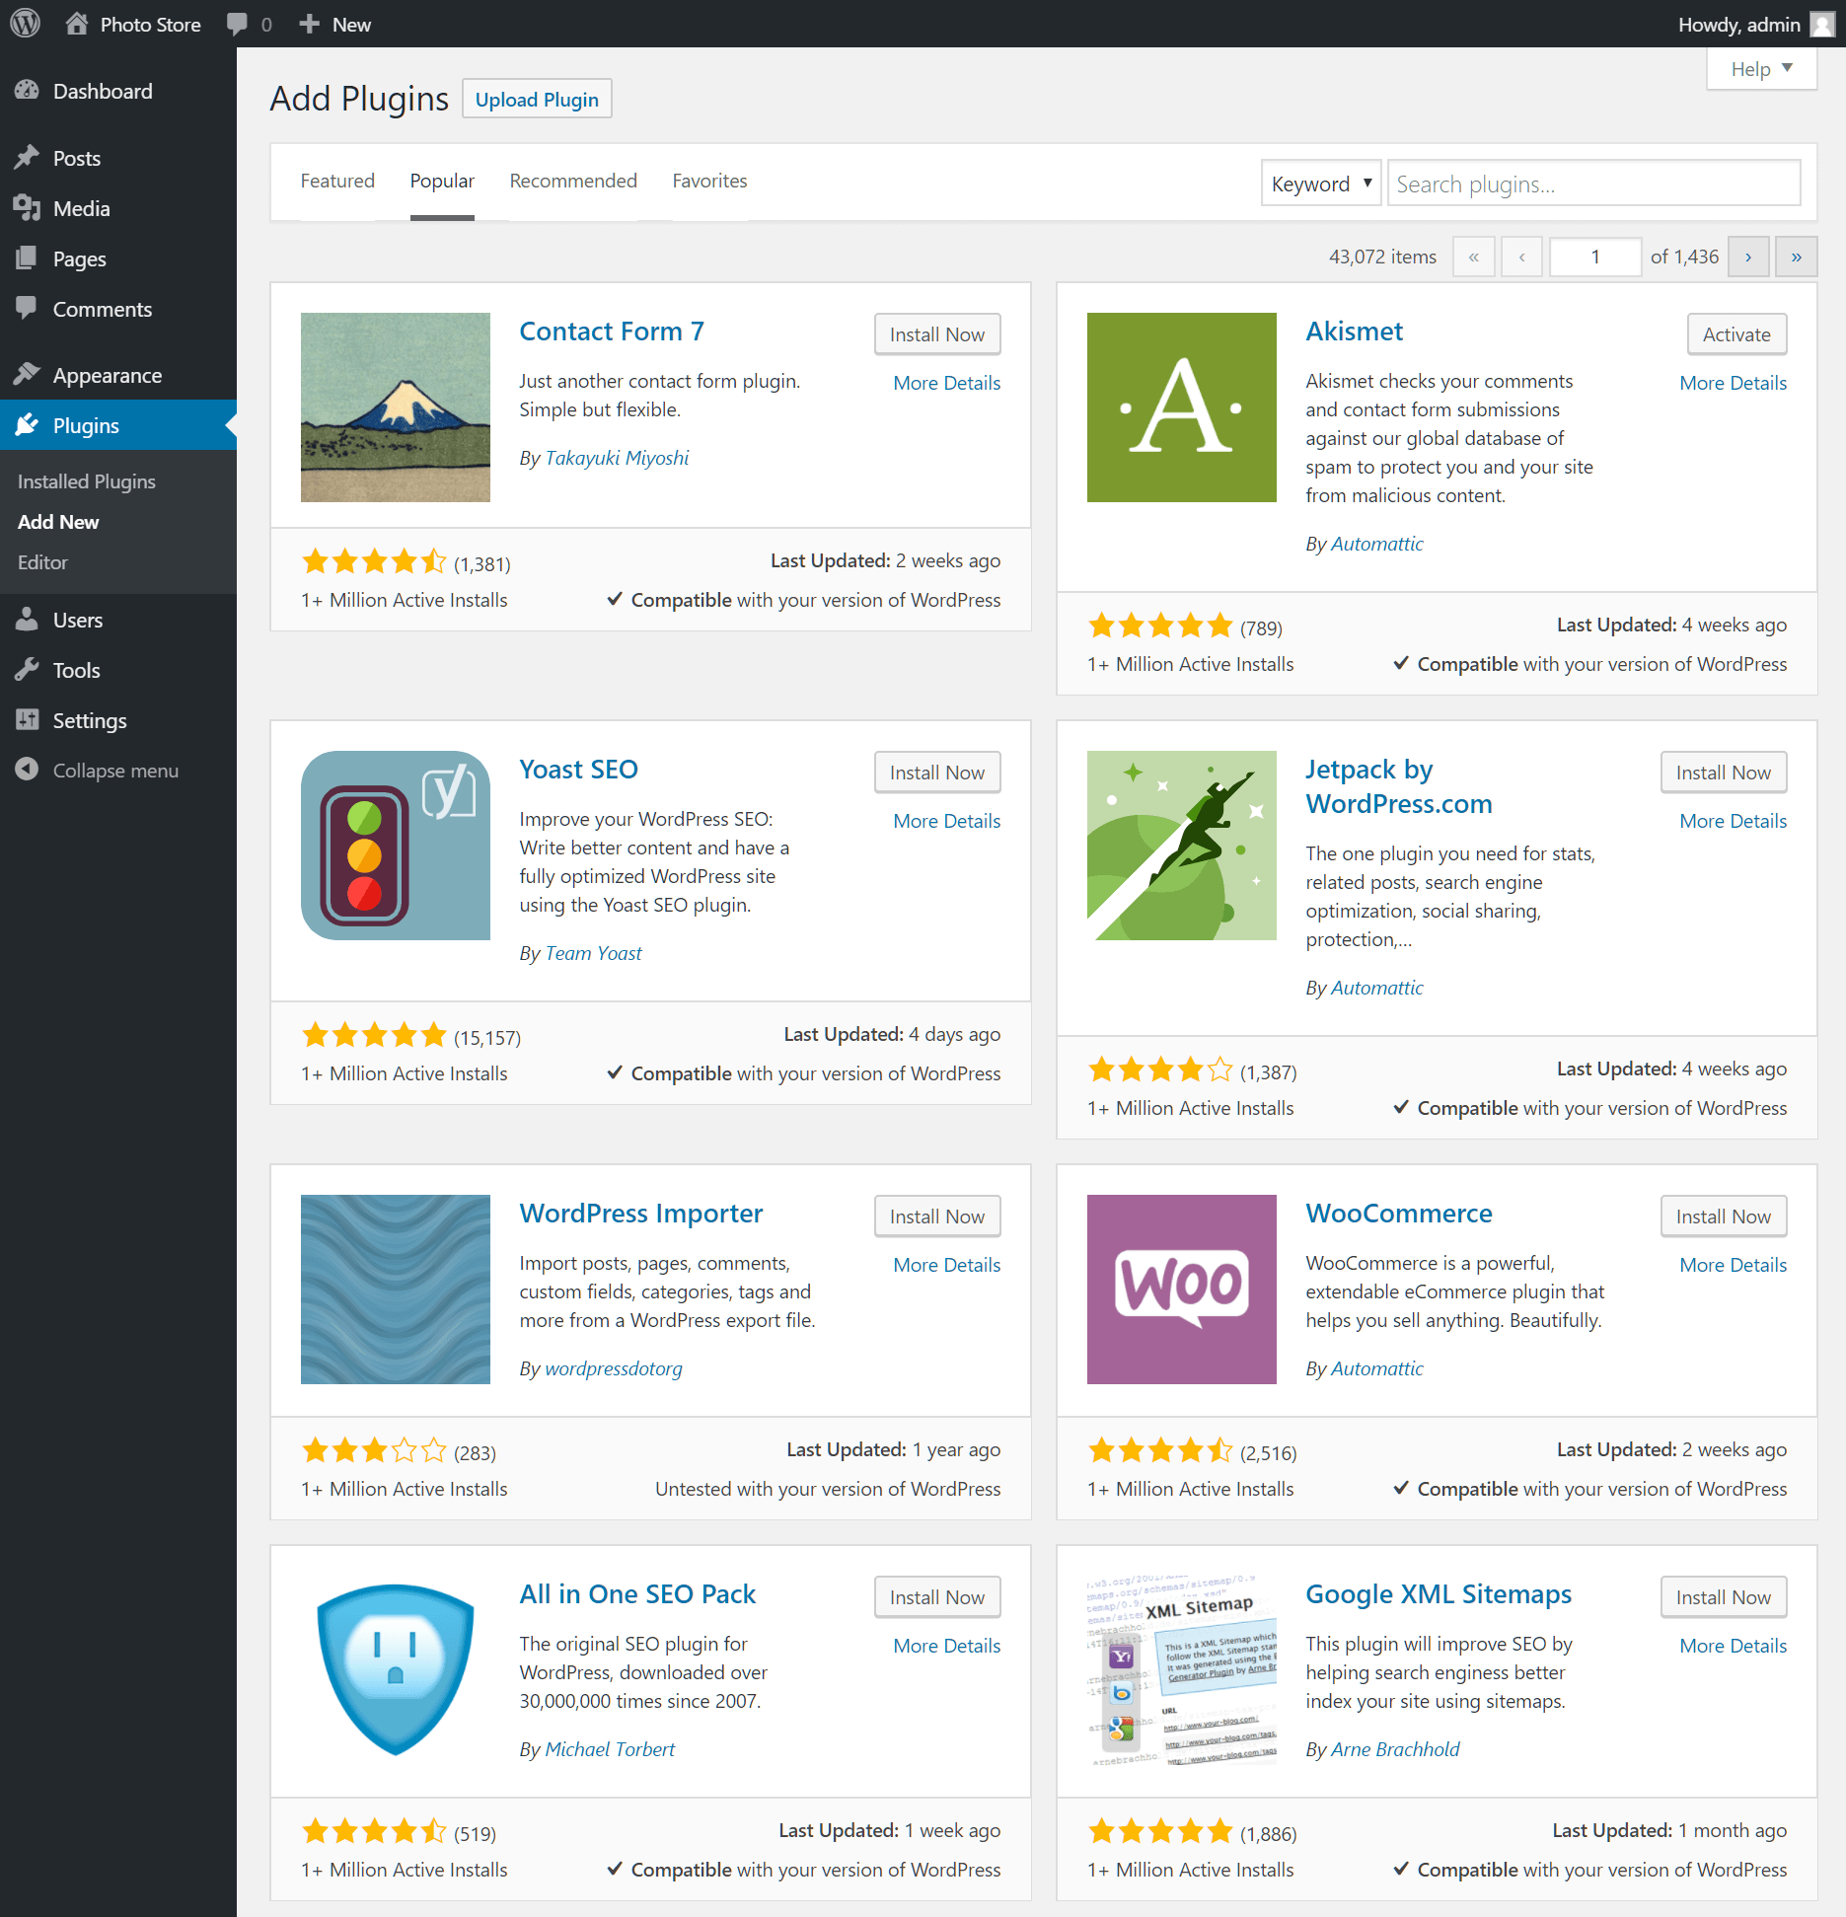Open Installed Plugins submenu item
Screen dimensions: 1846x1917
87,481
